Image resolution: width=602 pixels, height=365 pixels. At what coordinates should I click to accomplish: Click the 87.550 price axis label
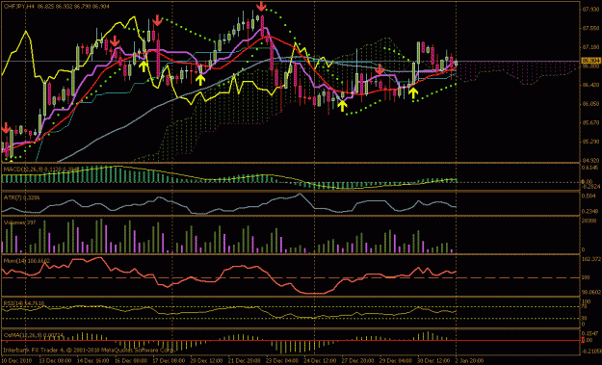pos(590,29)
